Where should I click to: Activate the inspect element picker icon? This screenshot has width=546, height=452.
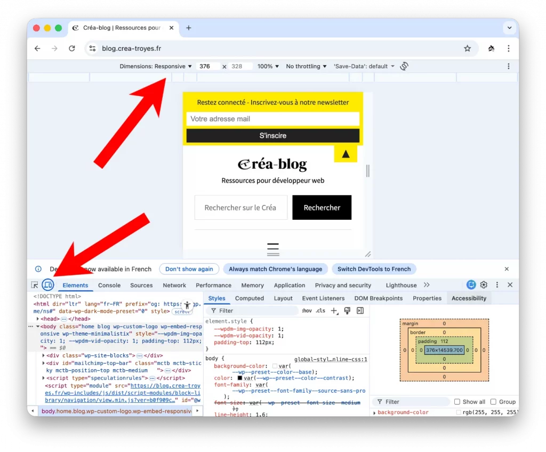(35, 285)
